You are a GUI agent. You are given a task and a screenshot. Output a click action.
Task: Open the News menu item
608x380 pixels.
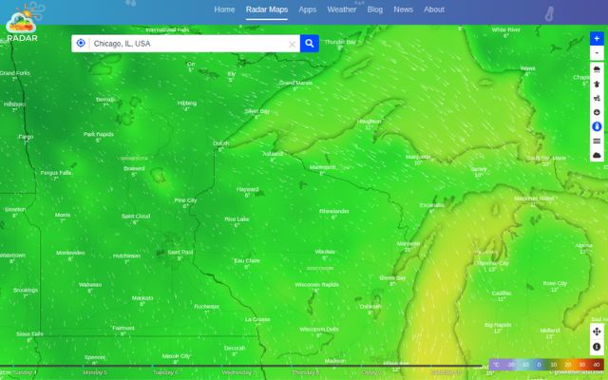[403, 9]
